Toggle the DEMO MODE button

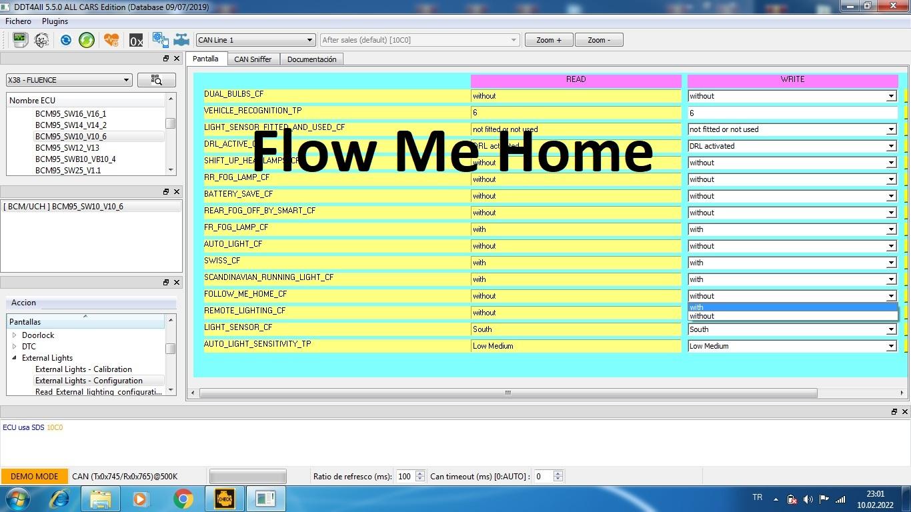(x=34, y=476)
